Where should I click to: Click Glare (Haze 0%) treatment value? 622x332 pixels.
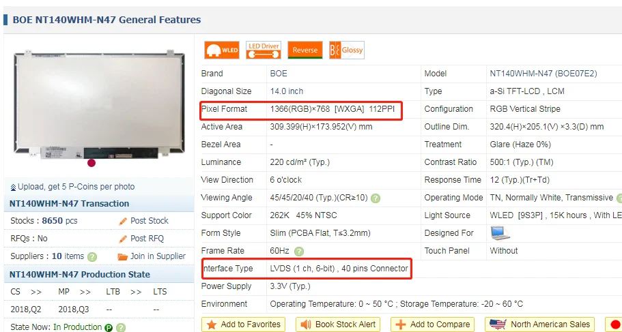520,145
